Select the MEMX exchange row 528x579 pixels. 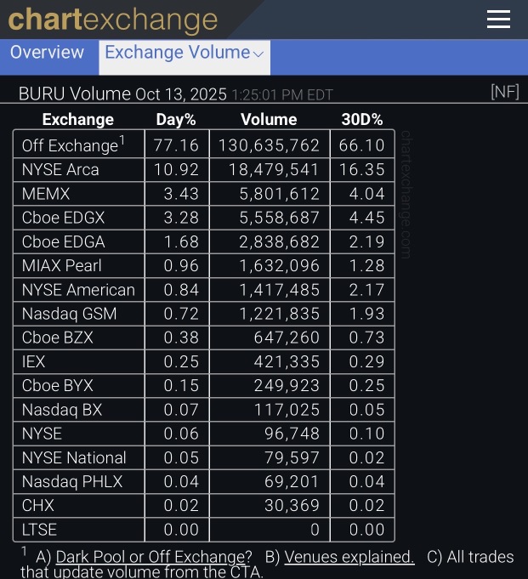(x=204, y=194)
